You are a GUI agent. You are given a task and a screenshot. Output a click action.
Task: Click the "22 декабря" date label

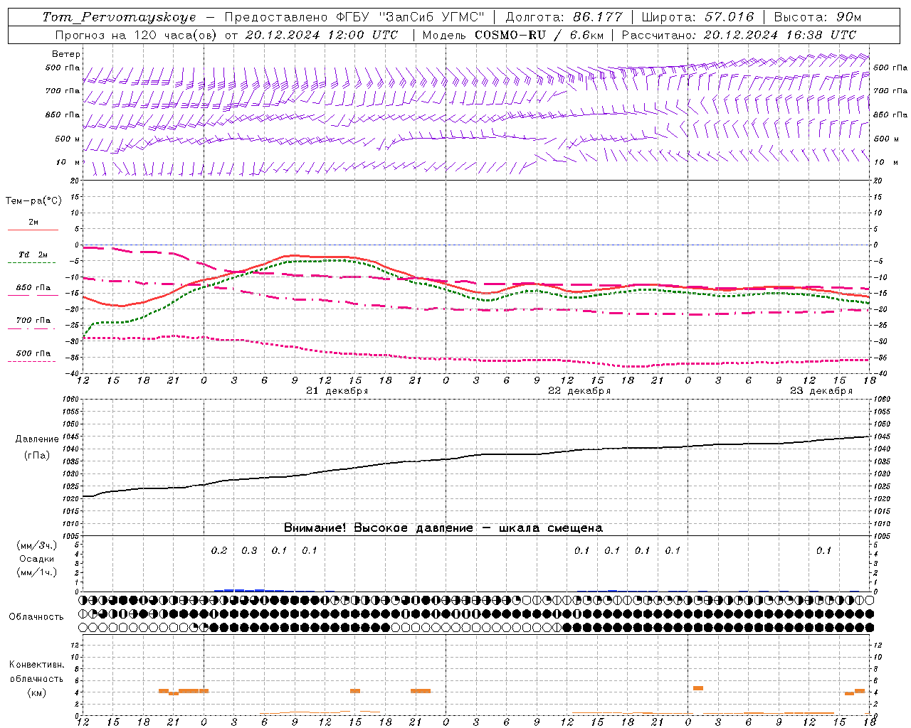579,391
